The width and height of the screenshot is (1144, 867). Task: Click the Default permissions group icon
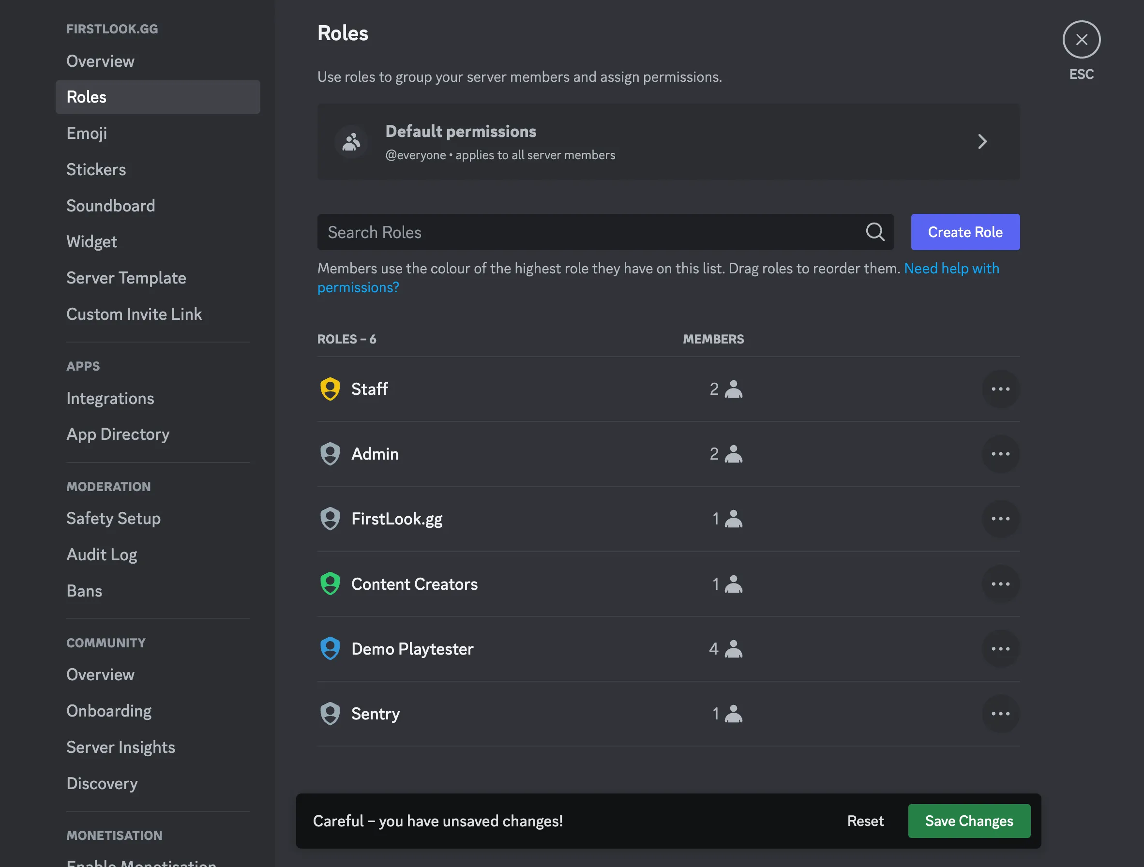[x=351, y=141]
